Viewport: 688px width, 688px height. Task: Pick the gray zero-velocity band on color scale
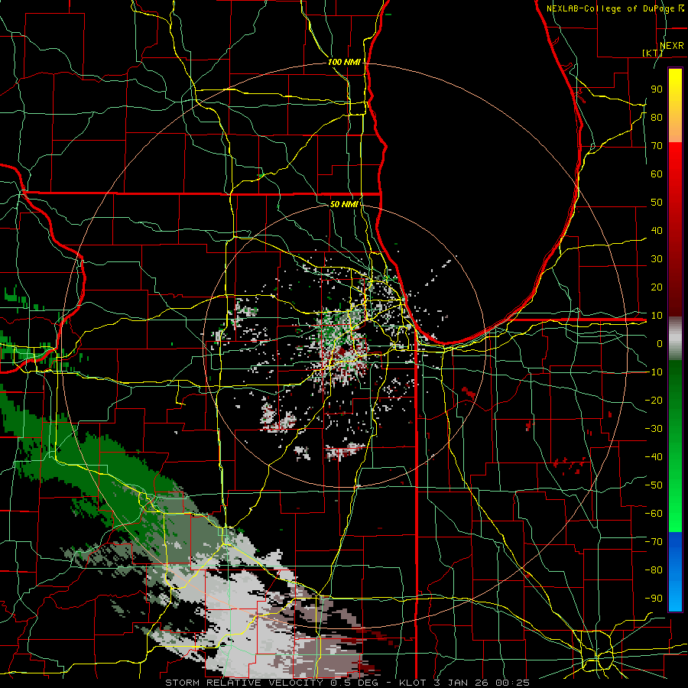pyautogui.click(x=675, y=339)
